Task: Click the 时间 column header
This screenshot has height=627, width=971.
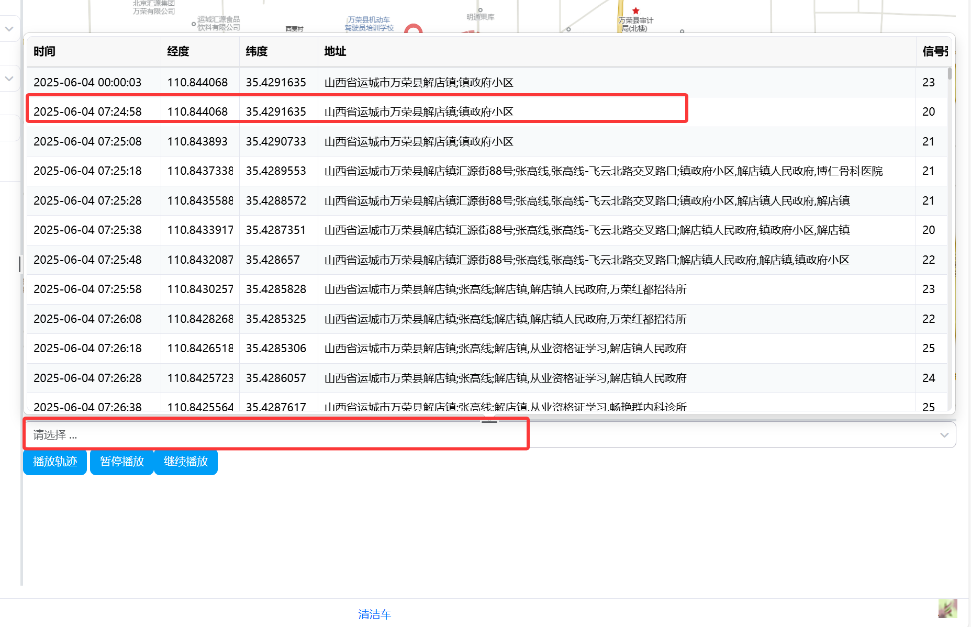Action: click(44, 51)
